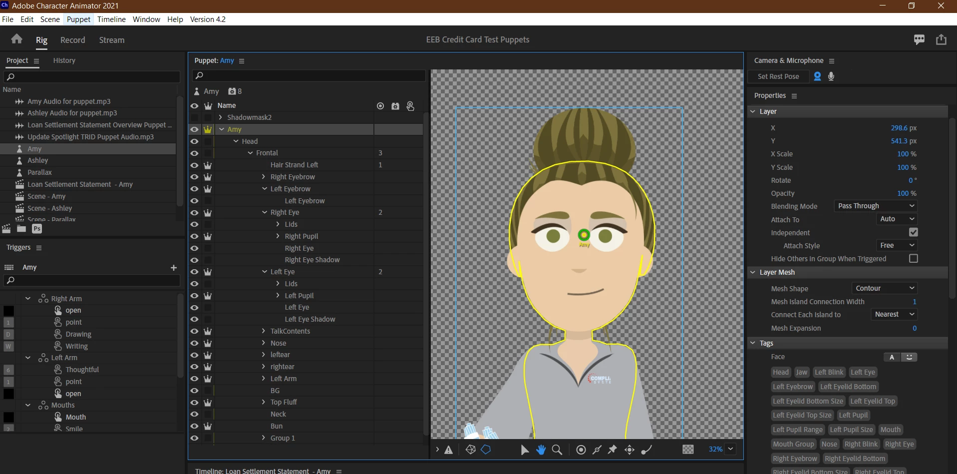Image resolution: width=957 pixels, height=474 pixels.
Task: Toggle camera input icon
Action: click(x=817, y=76)
